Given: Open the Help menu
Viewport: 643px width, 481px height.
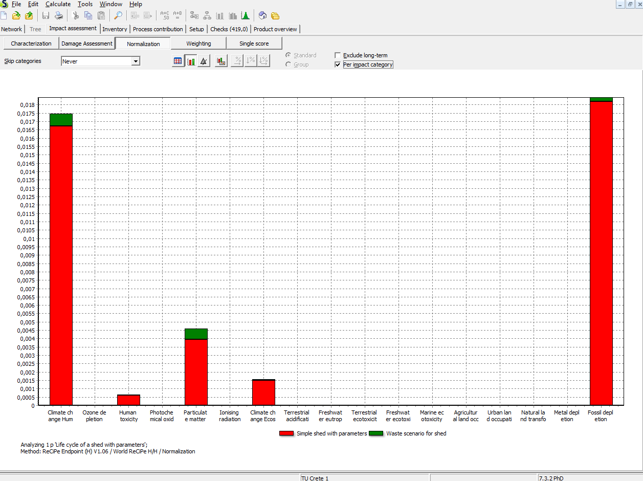Looking at the screenshot, I should point(136,4).
